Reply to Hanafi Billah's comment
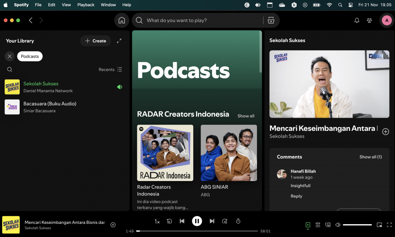Viewport: 395px width, 237px height. pyautogui.click(x=296, y=196)
